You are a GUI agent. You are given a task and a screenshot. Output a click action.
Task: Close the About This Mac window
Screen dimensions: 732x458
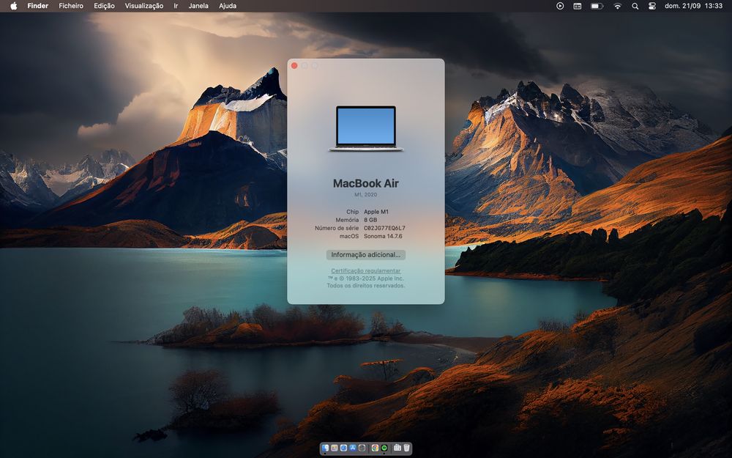point(294,66)
